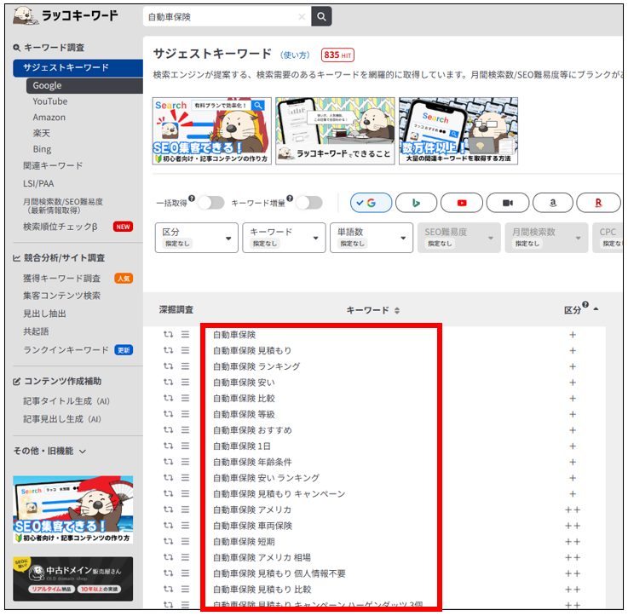Open the 区分 filter dropdown
628x616 pixels.
tap(197, 238)
